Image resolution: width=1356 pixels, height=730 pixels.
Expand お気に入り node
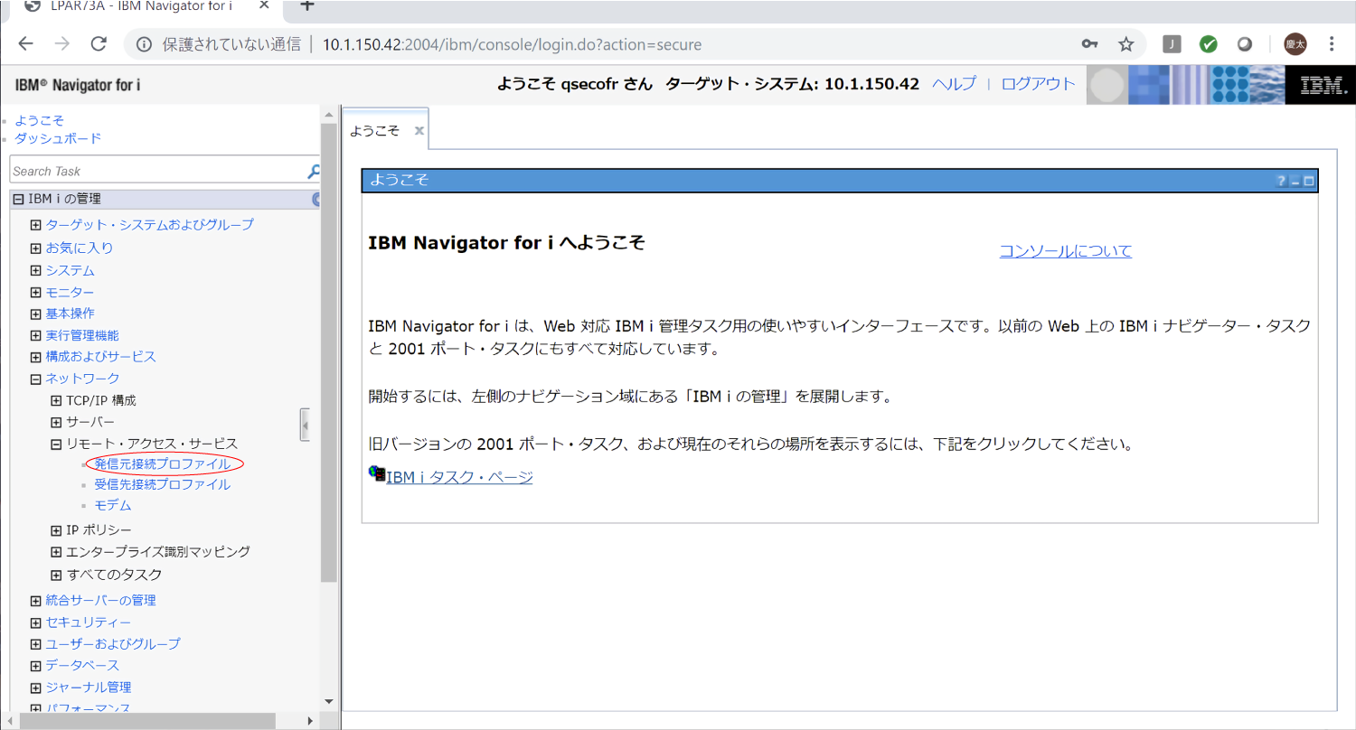[x=35, y=248]
